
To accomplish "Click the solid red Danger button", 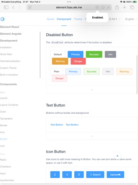I will [x=78, y=61].
